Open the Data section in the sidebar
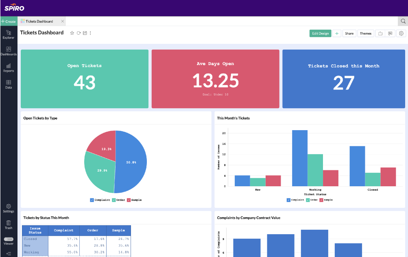 point(9,84)
